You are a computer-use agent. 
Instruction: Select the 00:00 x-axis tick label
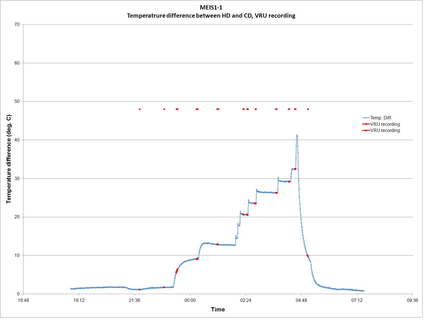click(190, 300)
